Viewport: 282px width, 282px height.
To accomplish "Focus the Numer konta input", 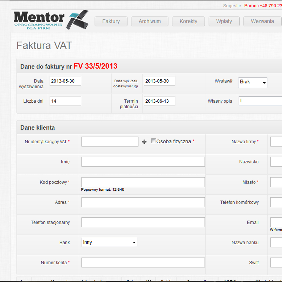I will (x=143, y=263).
